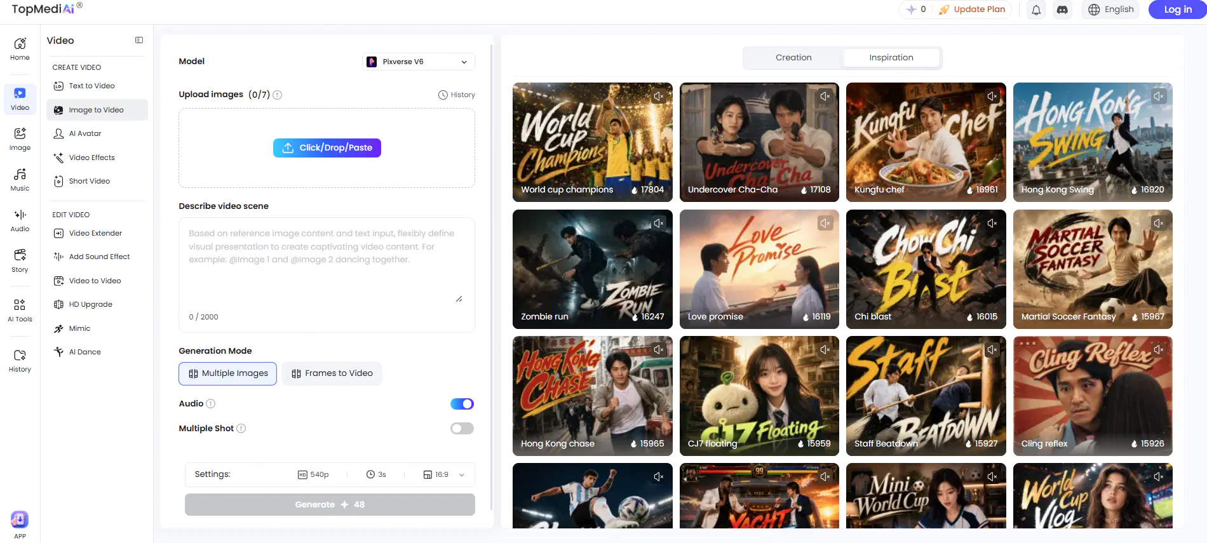The width and height of the screenshot is (1207, 543).
Task: Select the Video section in sidebar
Action: point(20,99)
